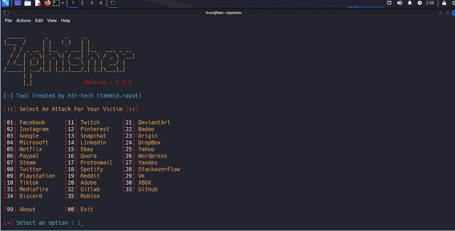Viewport: 455px width, 231px height.
Task: Click the 'Select an option' input prompt
Action: click(x=44, y=223)
